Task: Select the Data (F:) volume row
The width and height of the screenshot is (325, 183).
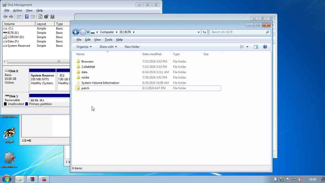Action: [x=36, y=41]
